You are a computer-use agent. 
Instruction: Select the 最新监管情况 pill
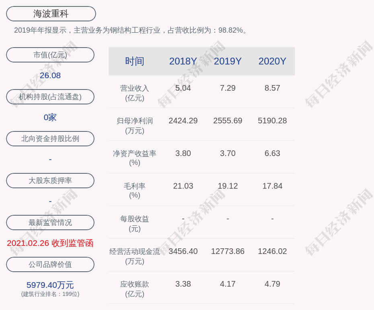50,223
